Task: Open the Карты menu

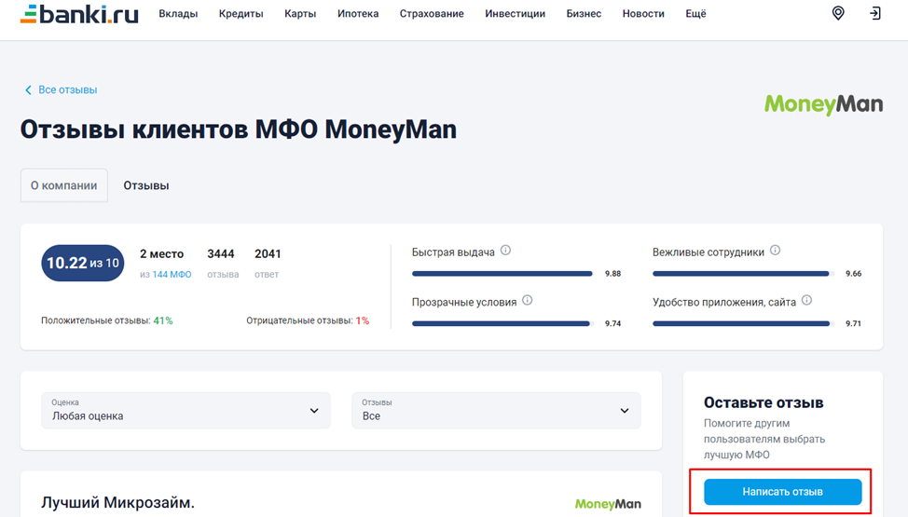Action: coord(300,13)
